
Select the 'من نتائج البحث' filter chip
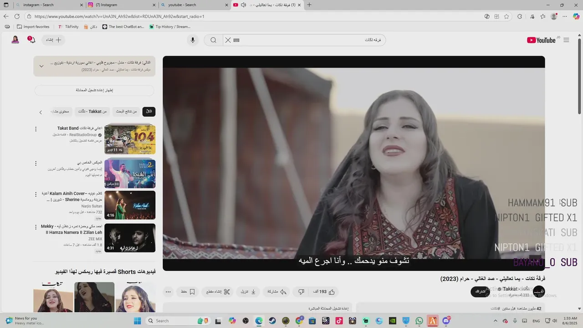click(126, 112)
